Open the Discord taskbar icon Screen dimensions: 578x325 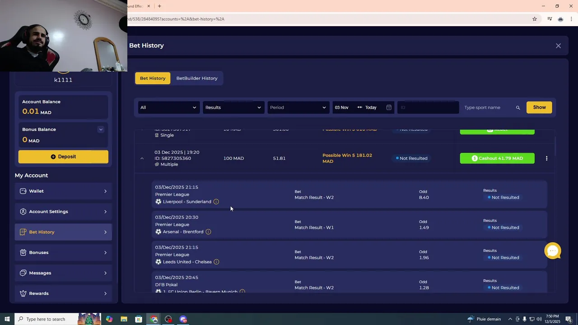(183, 319)
